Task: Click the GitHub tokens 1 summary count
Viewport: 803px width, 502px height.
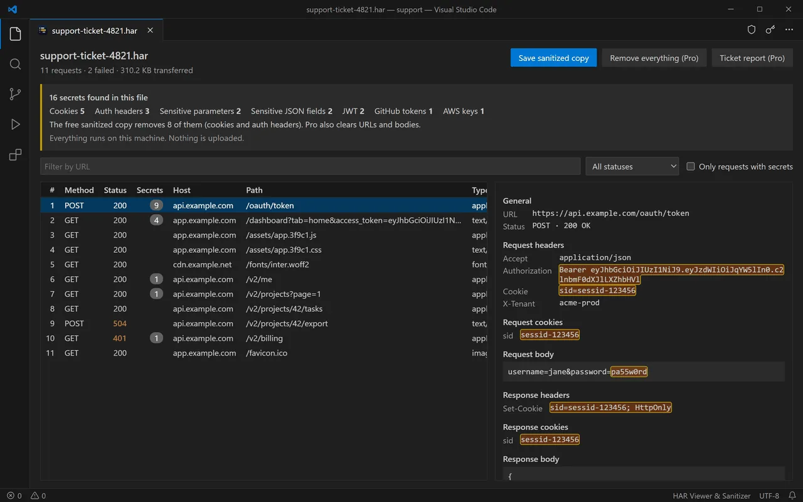Action: pyautogui.click(x=403, y=111)
